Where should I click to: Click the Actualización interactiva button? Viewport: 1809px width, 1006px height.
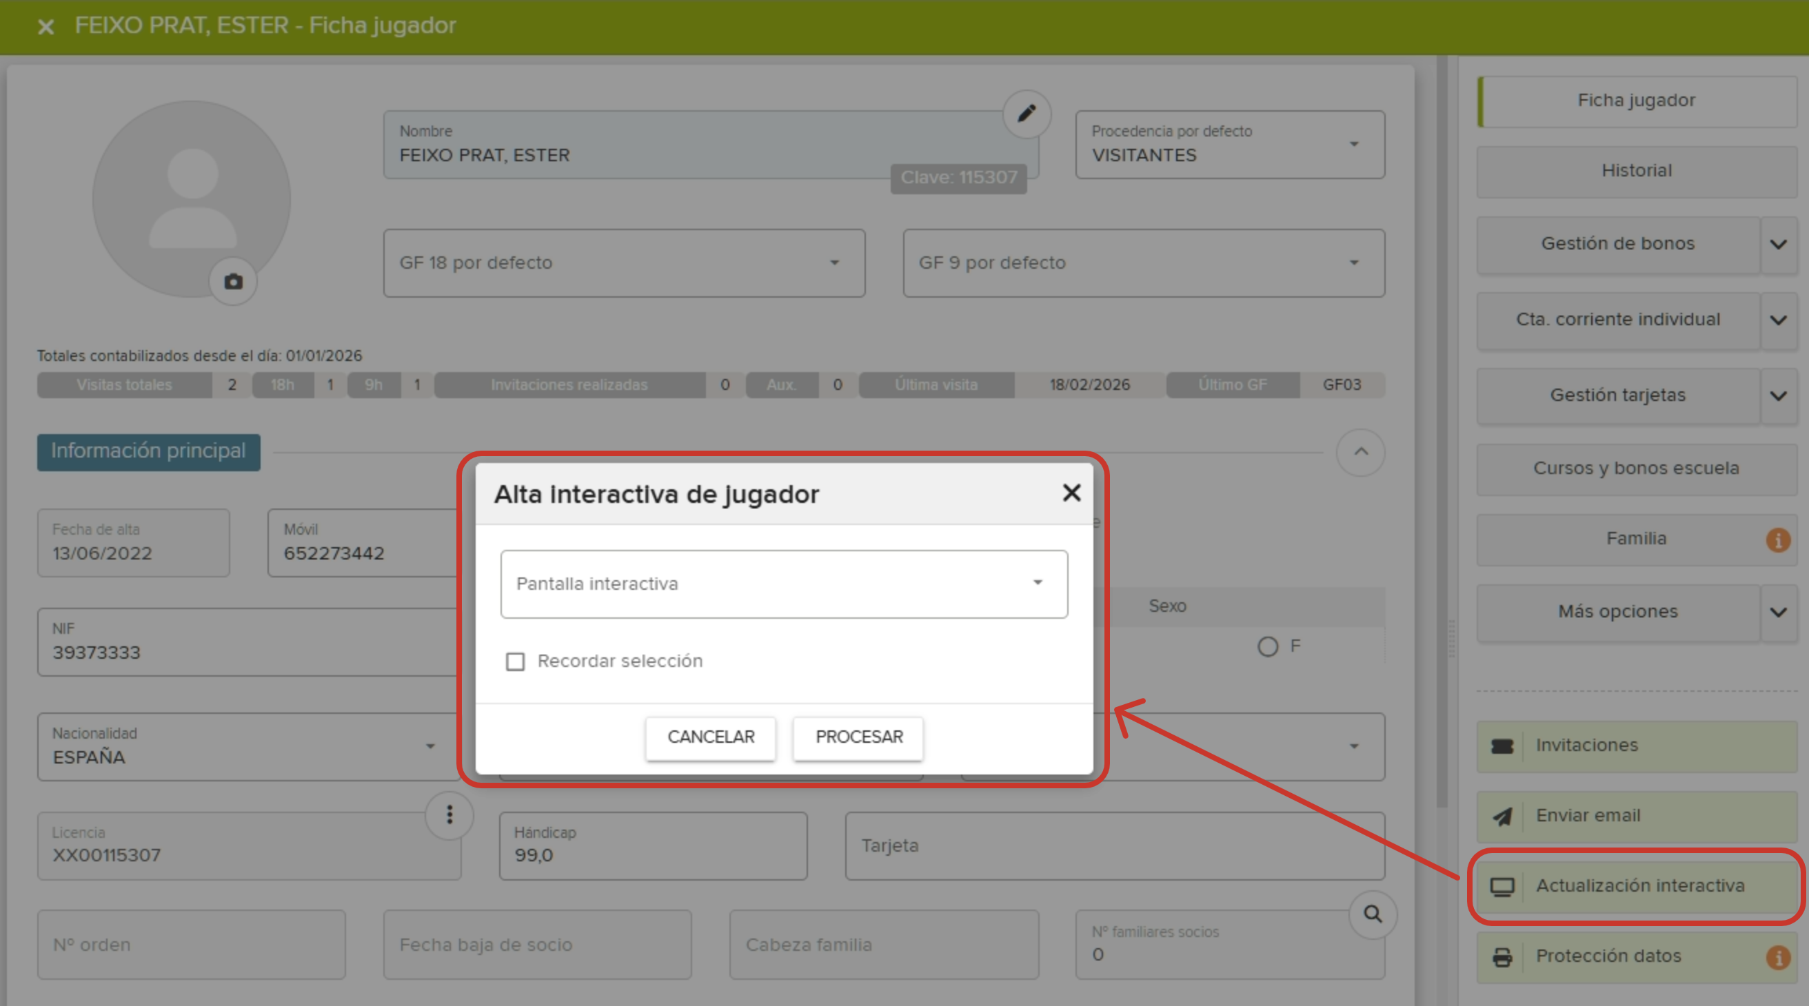click(1636, 887)
